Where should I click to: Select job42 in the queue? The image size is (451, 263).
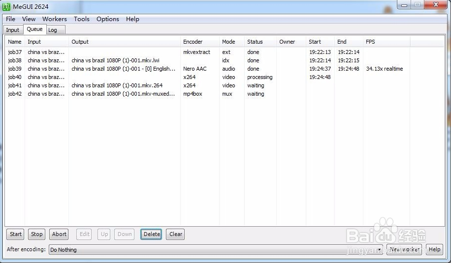pyautogui.click(x=15, y=94)
